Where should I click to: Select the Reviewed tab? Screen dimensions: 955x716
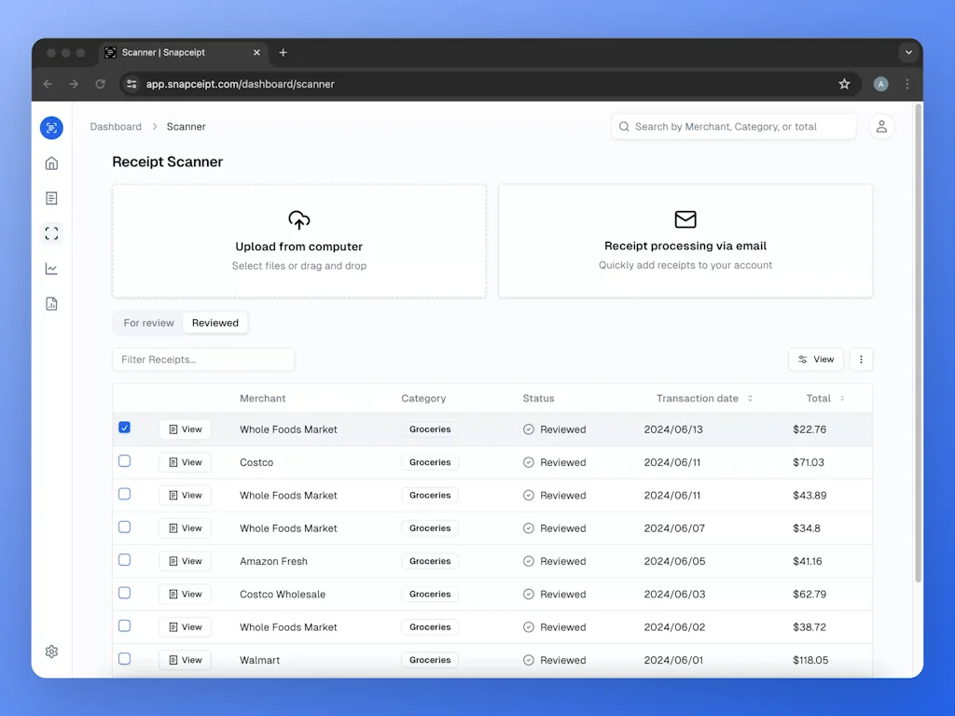coord(215,323)
